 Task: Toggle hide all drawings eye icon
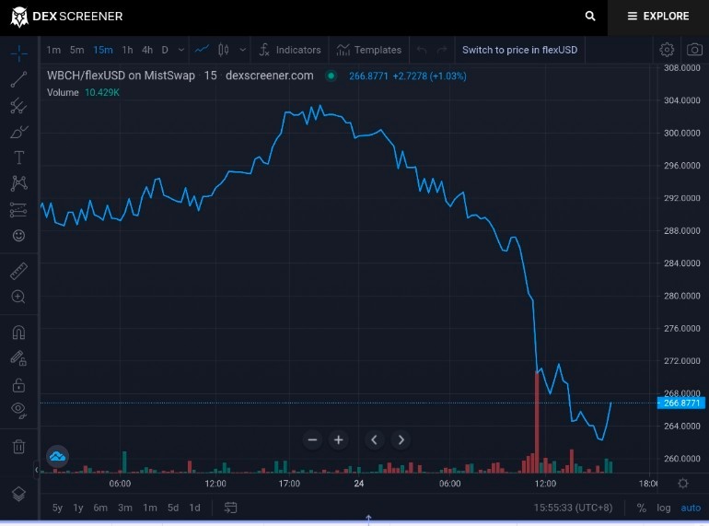(x=18, y=410)
